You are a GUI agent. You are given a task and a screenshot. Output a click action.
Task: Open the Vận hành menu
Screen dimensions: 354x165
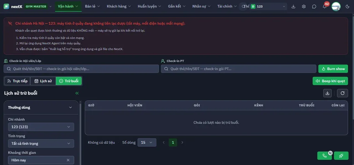(68, 6)
